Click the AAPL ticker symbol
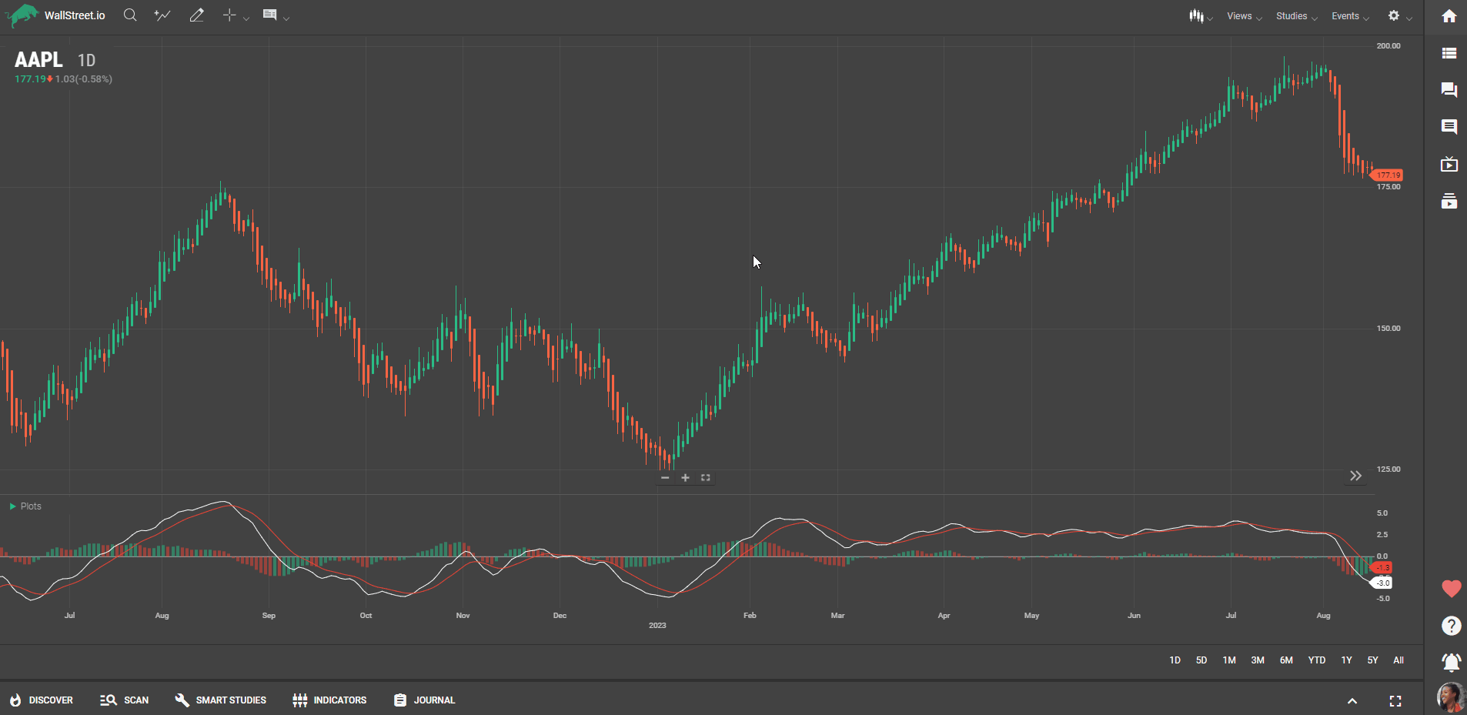This screenshot has width=1467, height=715. pos(38,60)
